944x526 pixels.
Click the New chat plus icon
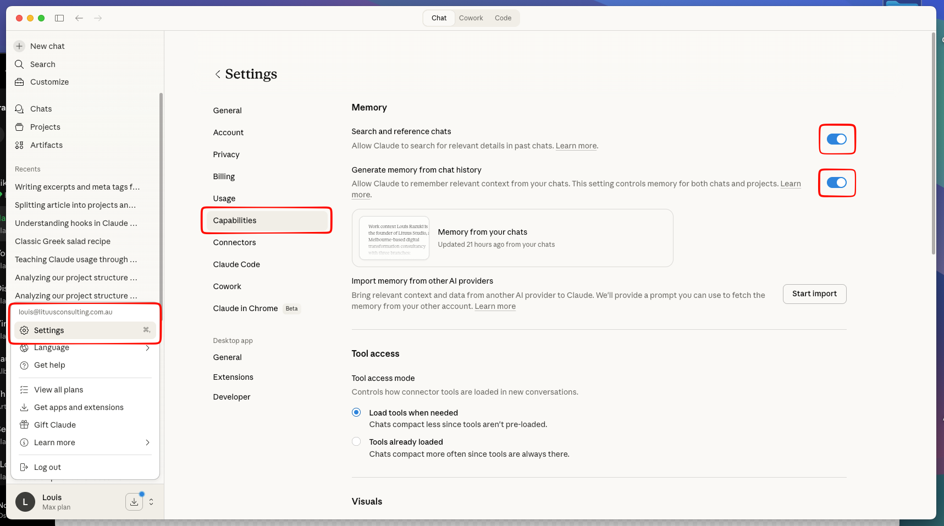(19, 46)
